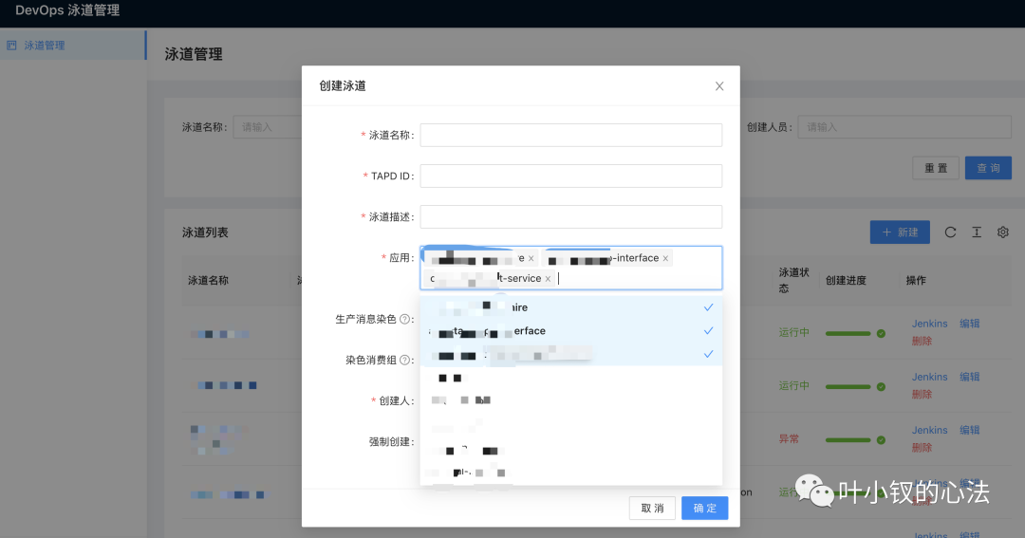Click the DevOps 泳道管理 header title
Viewport: 1025px width, 538px height.
point(67,10)
